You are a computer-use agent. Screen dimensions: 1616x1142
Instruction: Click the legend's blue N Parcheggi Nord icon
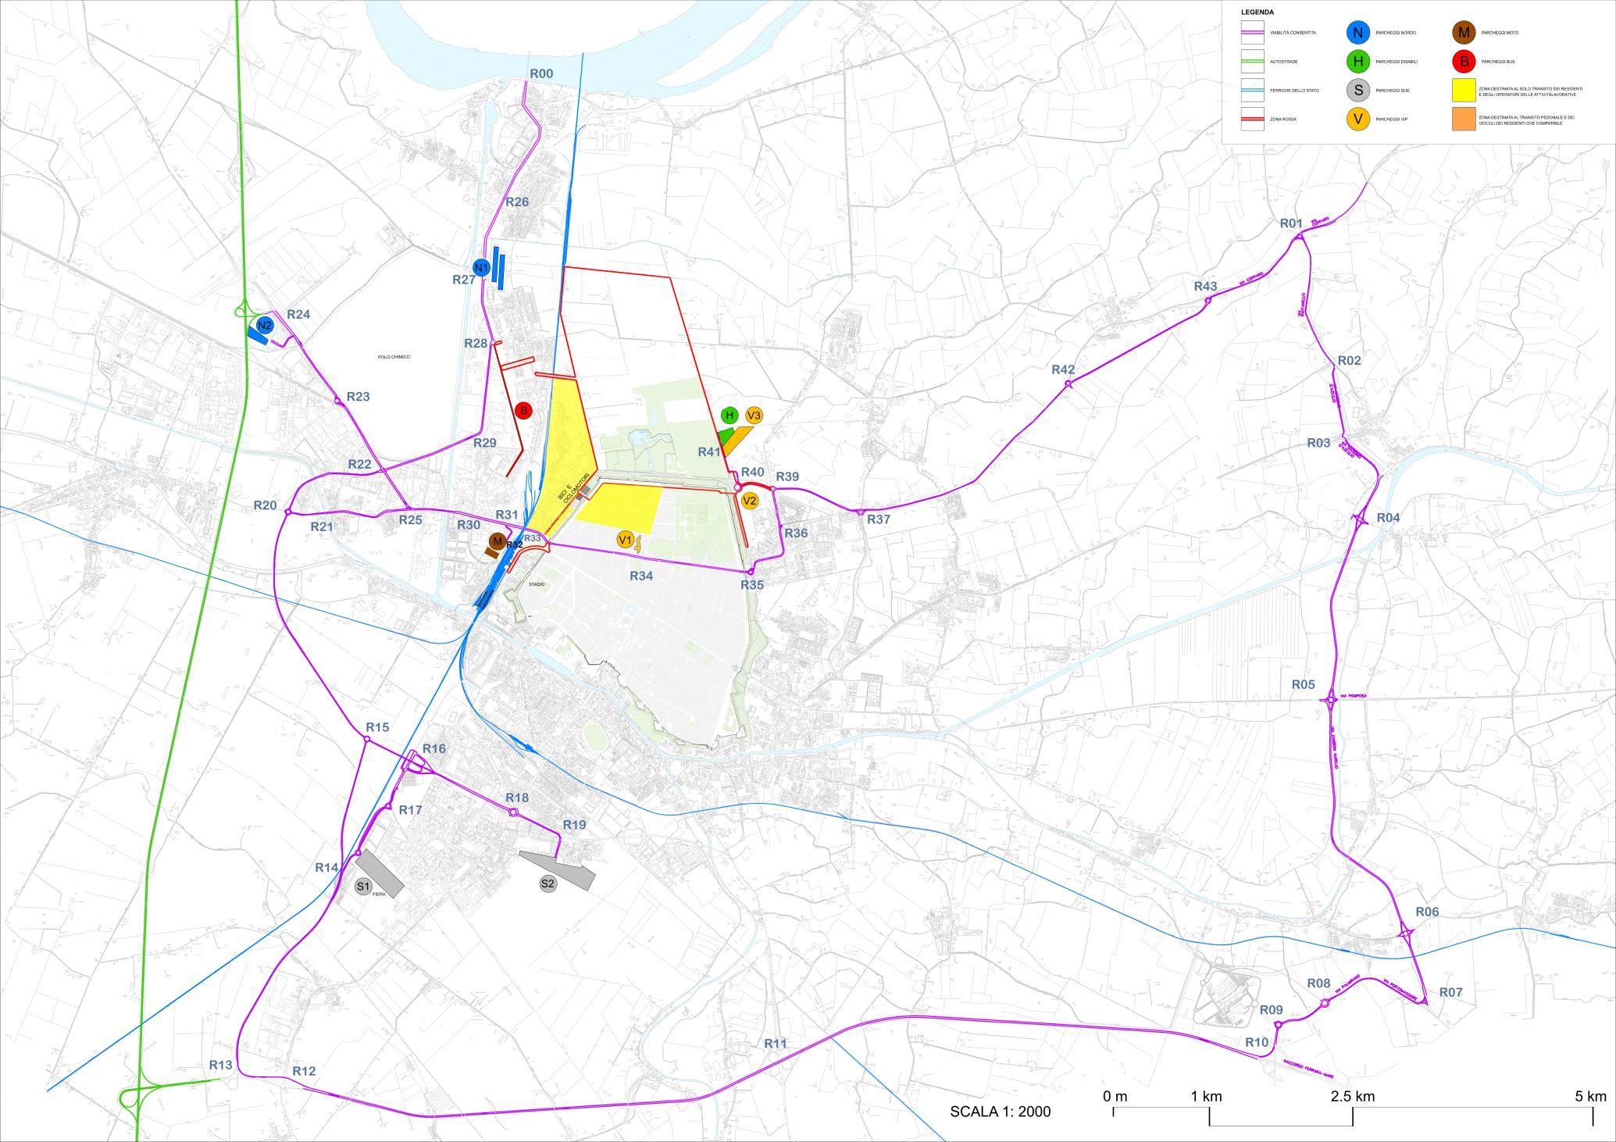[1357, 33]
